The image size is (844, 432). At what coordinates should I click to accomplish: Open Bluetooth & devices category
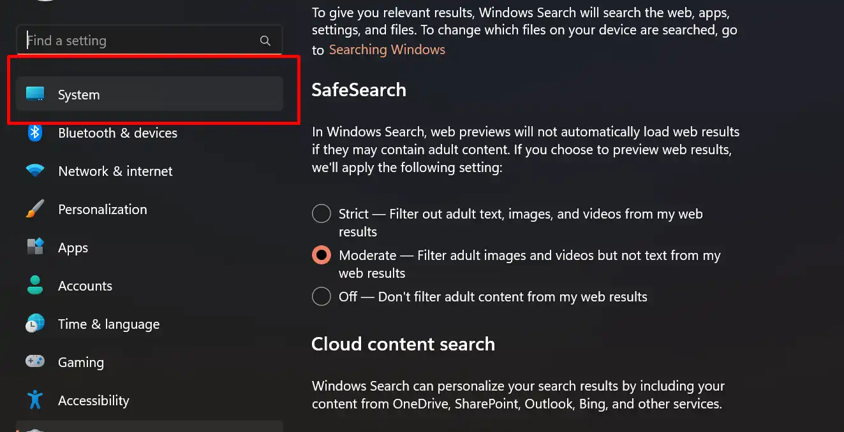[117, 133]
